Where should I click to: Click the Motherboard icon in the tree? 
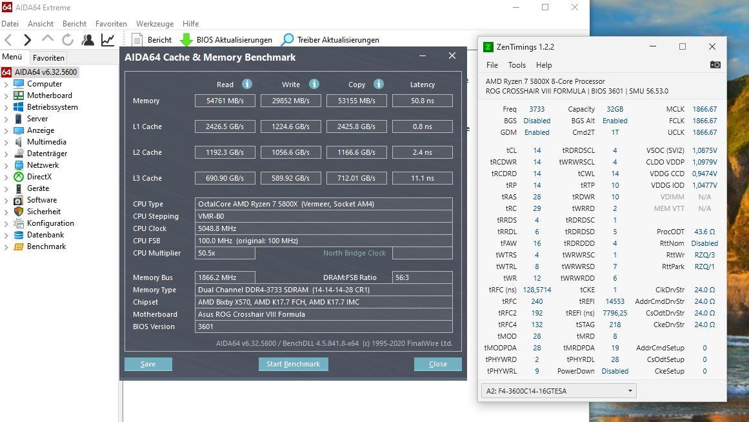point(19,95)
